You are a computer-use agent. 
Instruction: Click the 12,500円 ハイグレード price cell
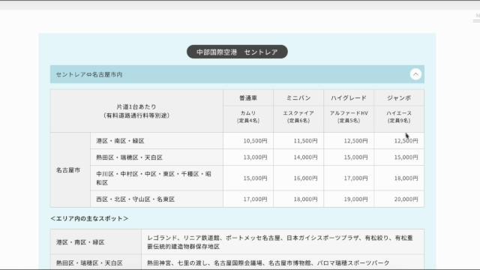(x=349, y=141)
